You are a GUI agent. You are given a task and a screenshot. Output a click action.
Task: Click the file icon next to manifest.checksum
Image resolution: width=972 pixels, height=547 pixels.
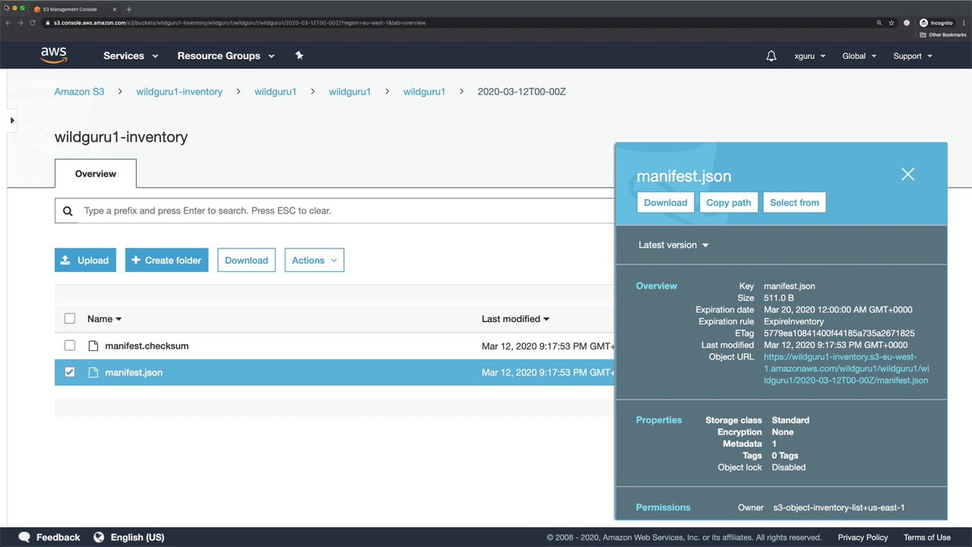(93, 346)
